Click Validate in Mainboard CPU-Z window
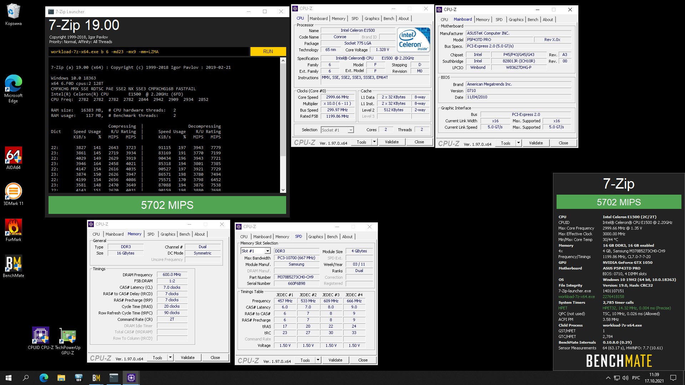The width and height of the screenshot is (685, 385). 536,143
